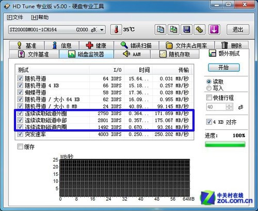Screen dimensions: 258x211
Task: Open the [F]文件 menu
Action: point(15,18)
